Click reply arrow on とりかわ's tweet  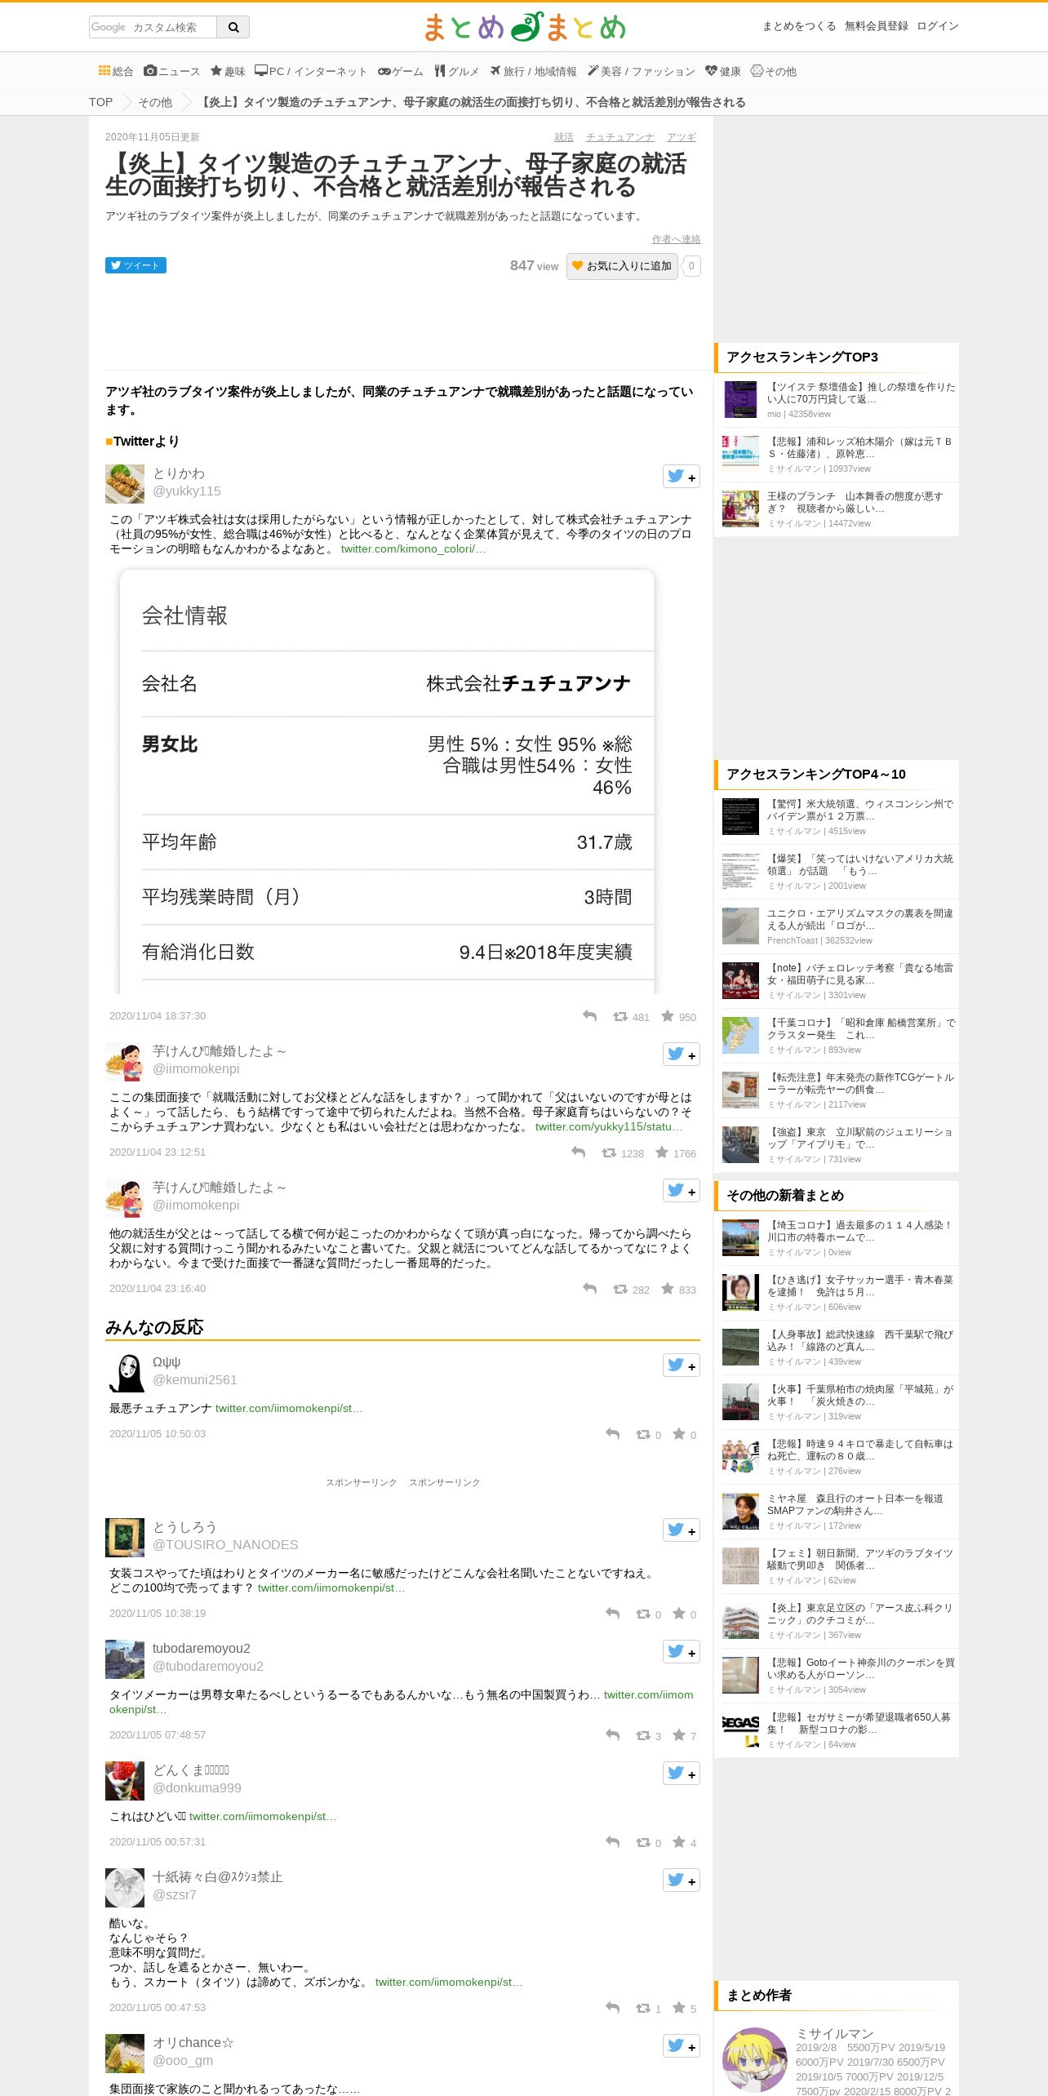tap(590, 1016)
